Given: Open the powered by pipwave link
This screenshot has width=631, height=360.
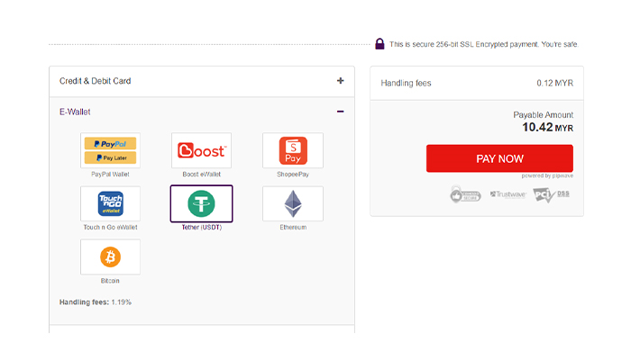Looking at the screenshot, I should pyautogui.click(x=547, y=176).
